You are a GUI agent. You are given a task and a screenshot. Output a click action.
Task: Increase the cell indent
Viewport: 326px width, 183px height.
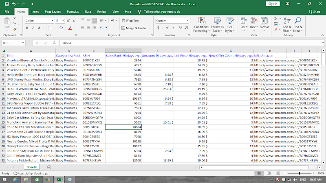pos(107,28)
